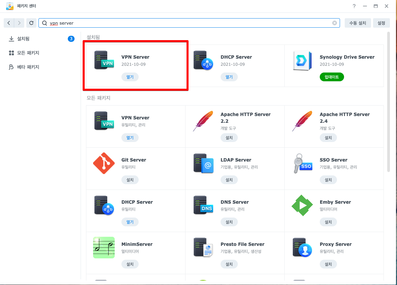Click the MinimServer music note icon
Viewport: 397px width, 285px height.
coord(104,248)
